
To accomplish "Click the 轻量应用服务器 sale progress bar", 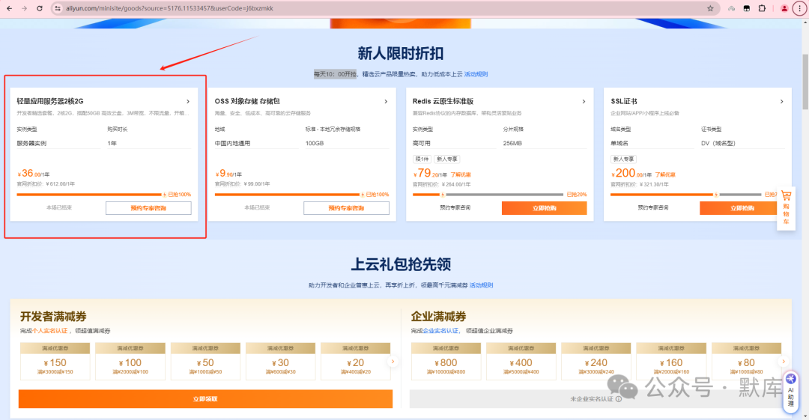I will click(91, 195).
